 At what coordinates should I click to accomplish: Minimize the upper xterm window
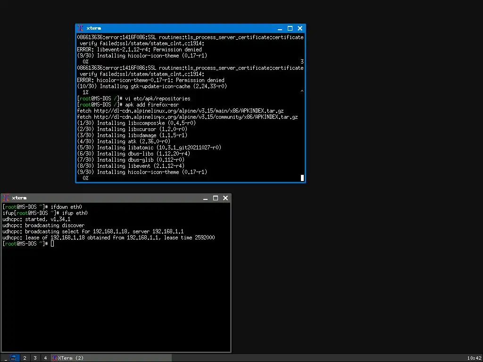coord(280,29)
